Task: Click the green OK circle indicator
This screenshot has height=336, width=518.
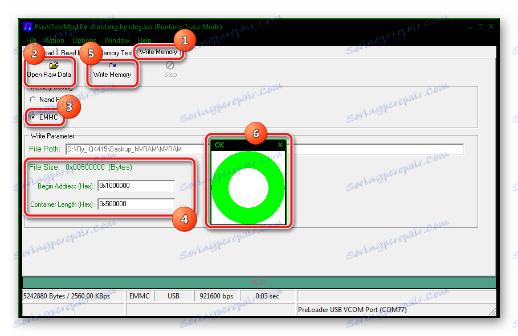Action: click(x=248, y=187)
